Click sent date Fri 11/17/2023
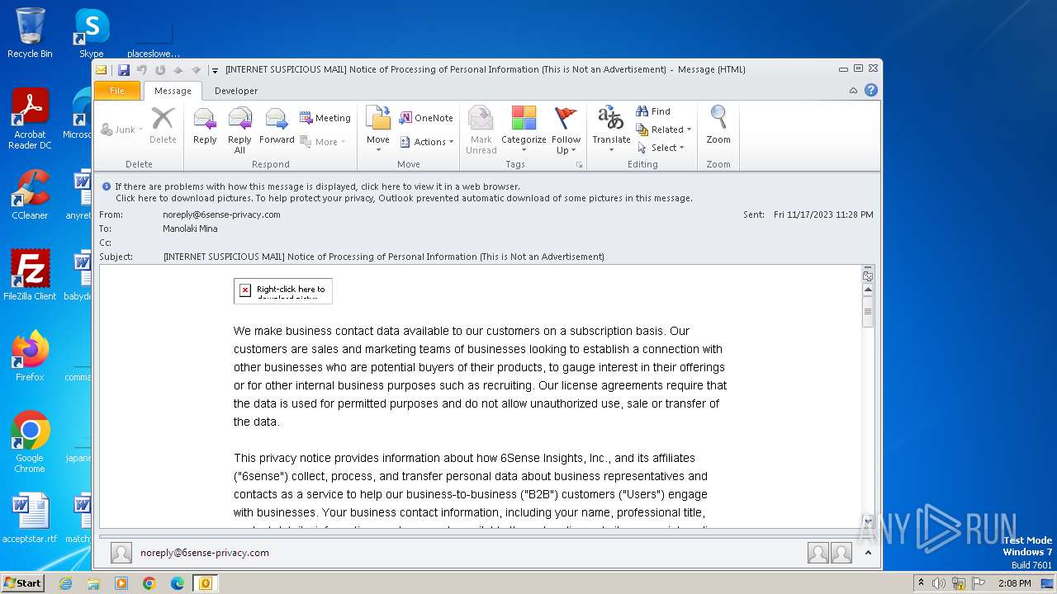 pyautogui.click(x=823, y=214)
